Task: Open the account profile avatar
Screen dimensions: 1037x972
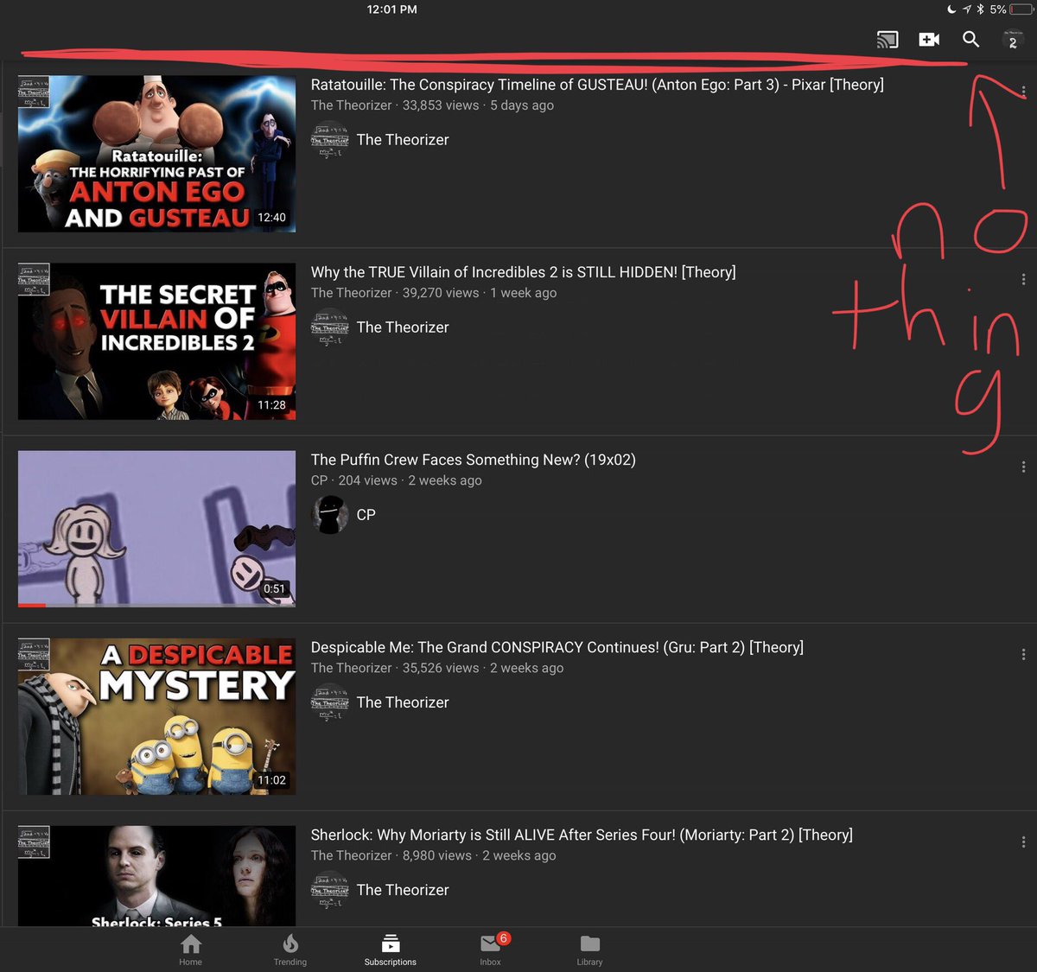Action: 1013,40
